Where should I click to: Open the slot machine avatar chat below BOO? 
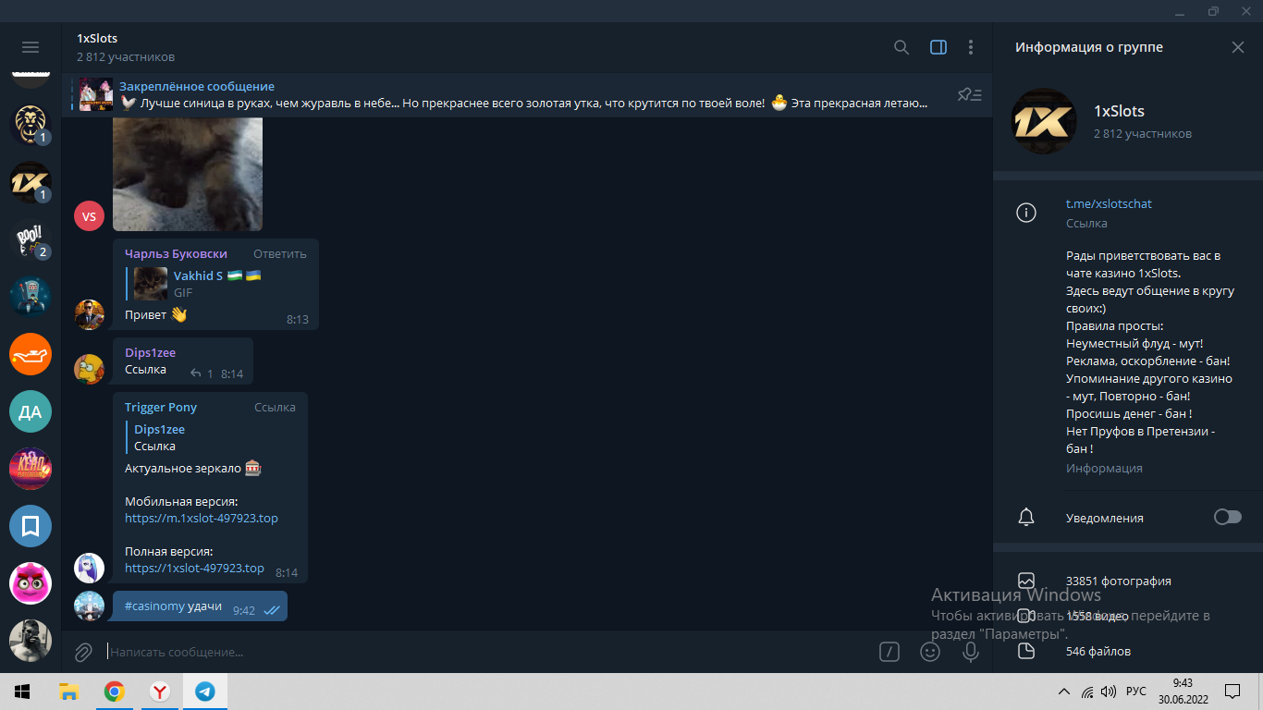point(31,297)
